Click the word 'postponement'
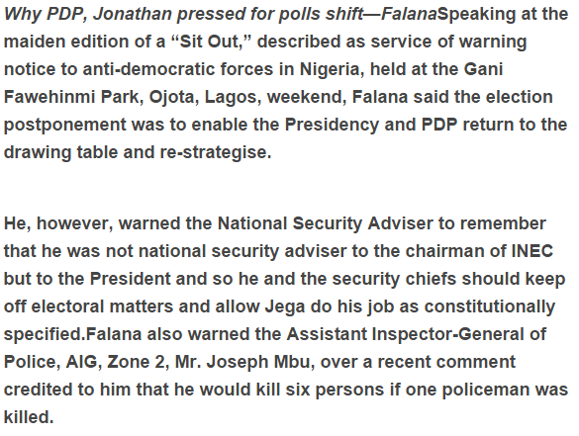This screenshot has height=436, width=579. [x=65, y=125]
